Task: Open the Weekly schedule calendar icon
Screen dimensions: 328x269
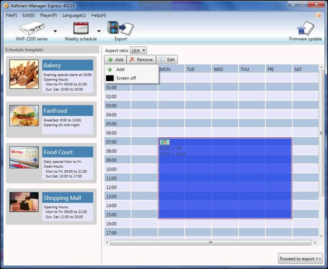Action: coord(81,28)
